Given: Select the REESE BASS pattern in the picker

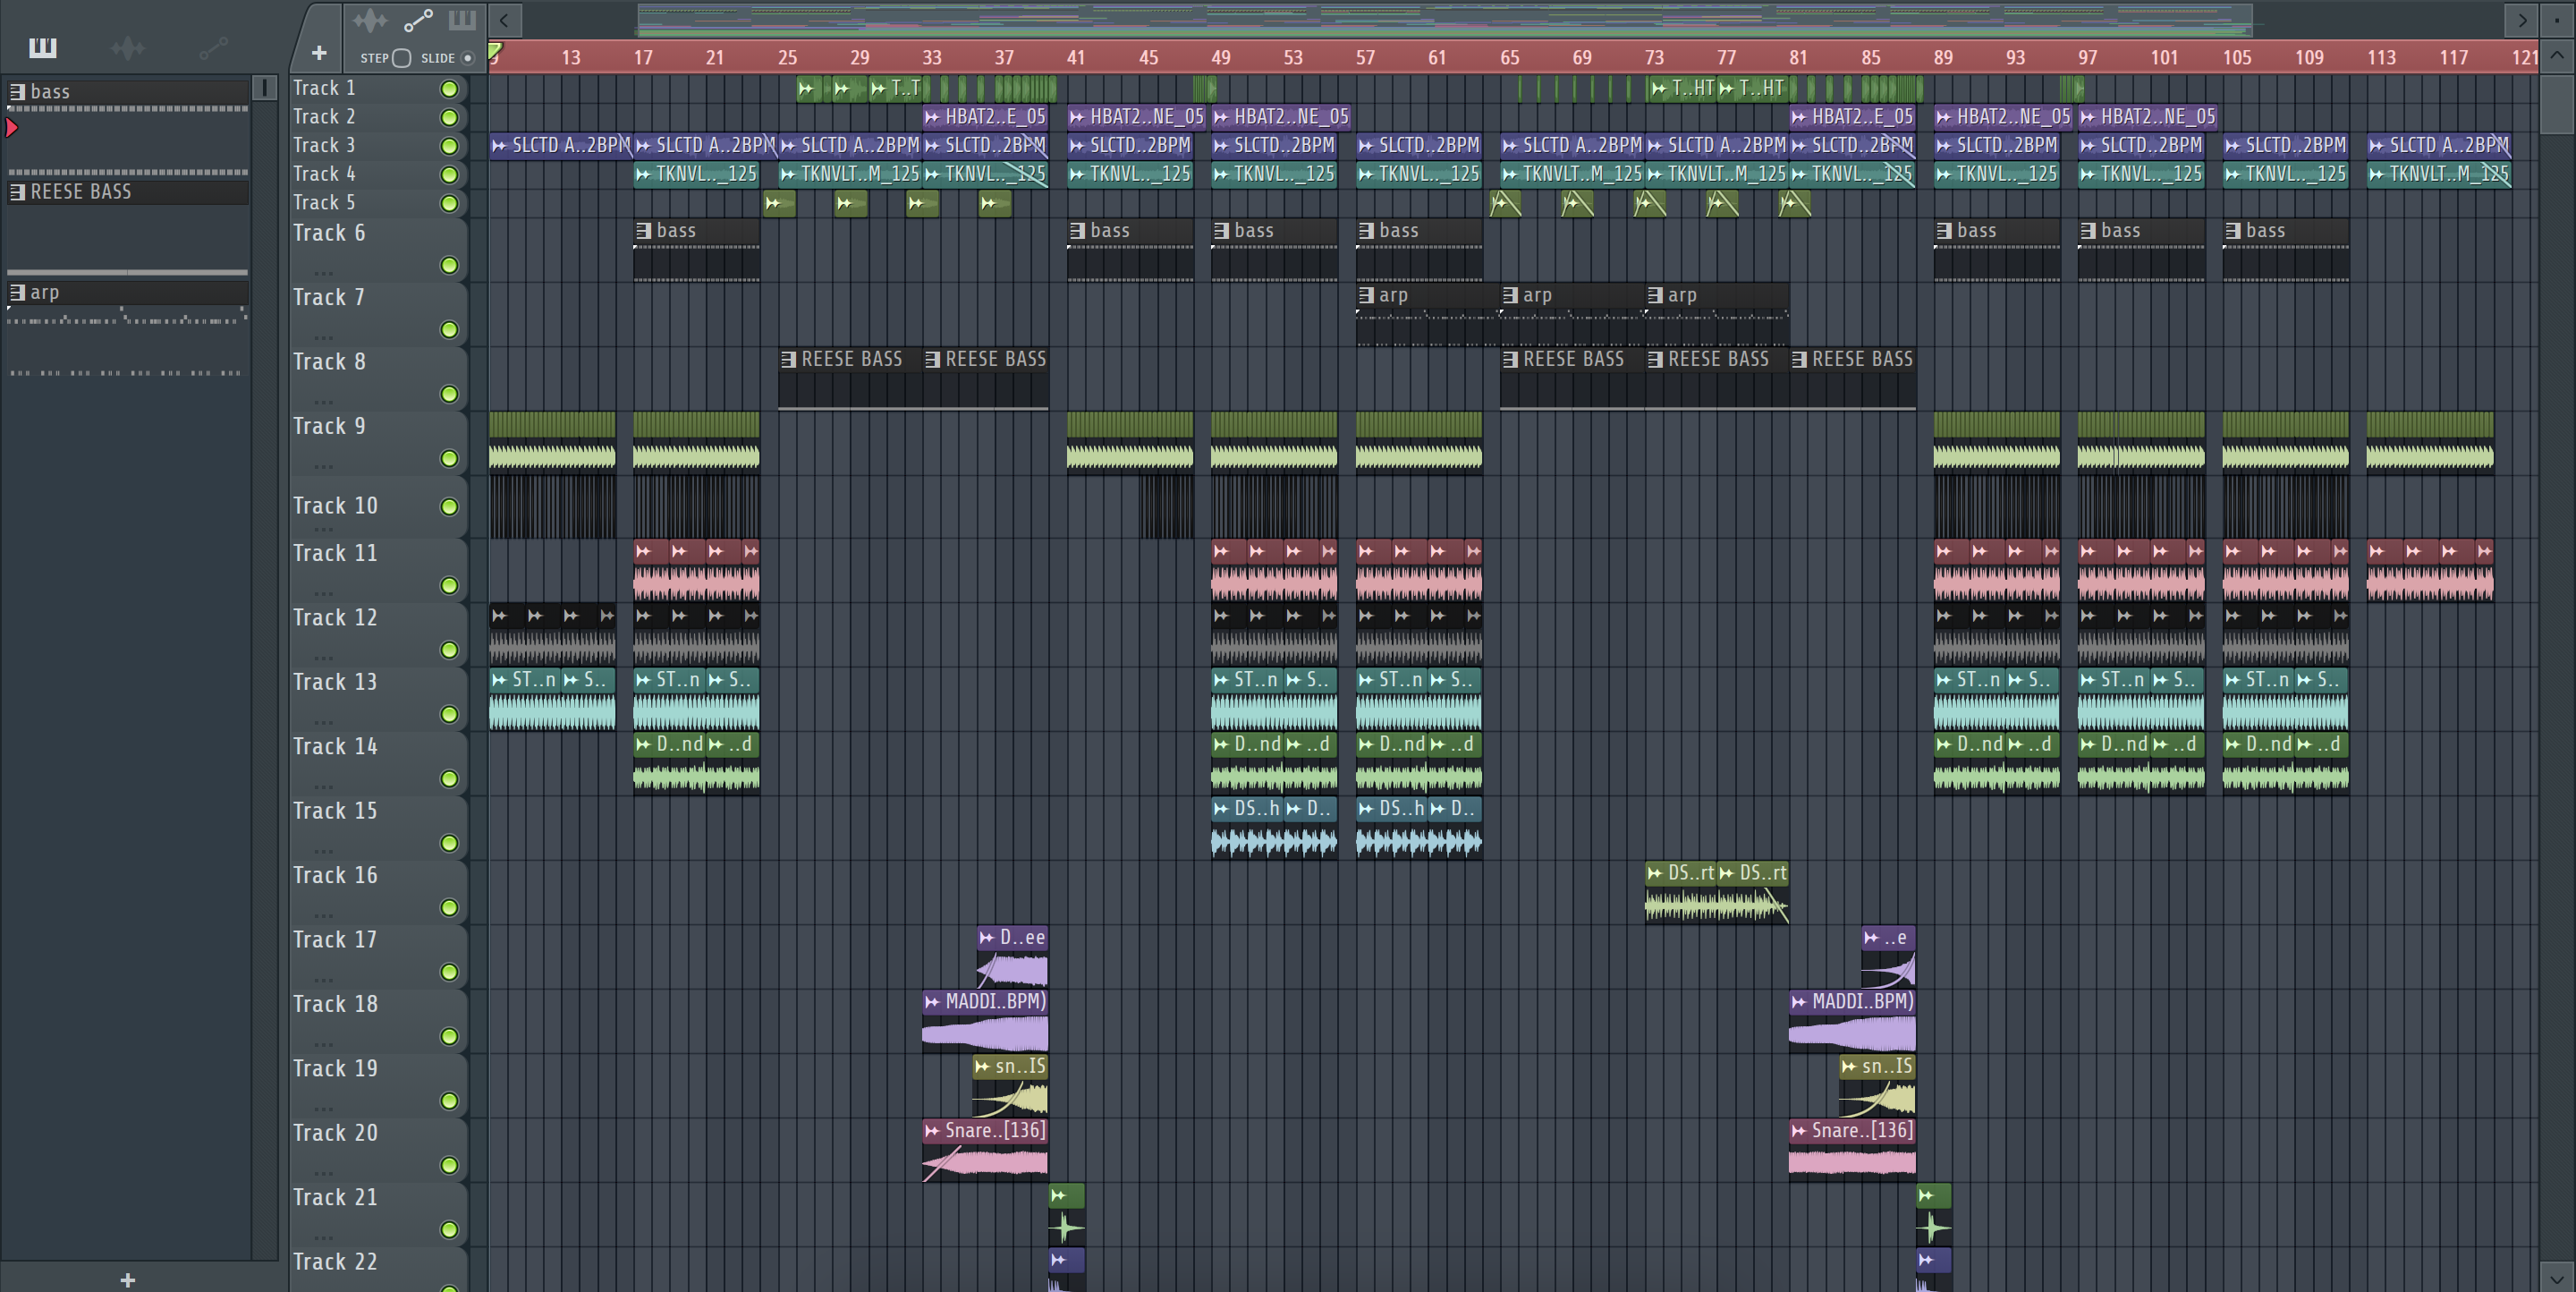Looking at the screenshot, I should point(128,192).
